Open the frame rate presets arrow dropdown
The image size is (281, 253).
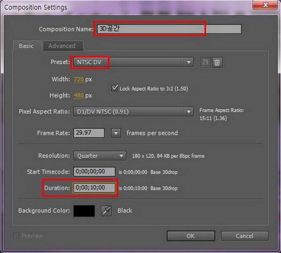coord(116,133)
